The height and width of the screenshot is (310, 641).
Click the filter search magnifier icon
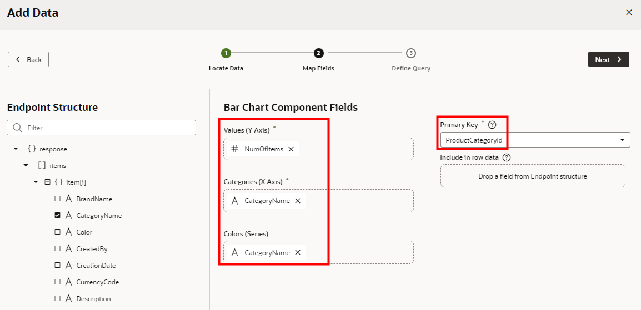pyautogui.click(x=17, y=128)
